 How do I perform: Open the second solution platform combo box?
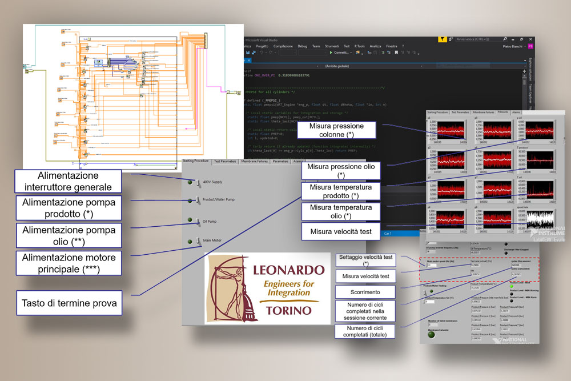pos(312,53)
